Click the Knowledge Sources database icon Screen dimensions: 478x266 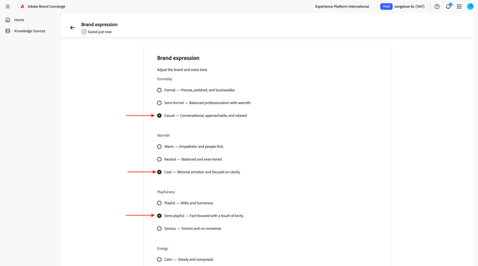8,31
